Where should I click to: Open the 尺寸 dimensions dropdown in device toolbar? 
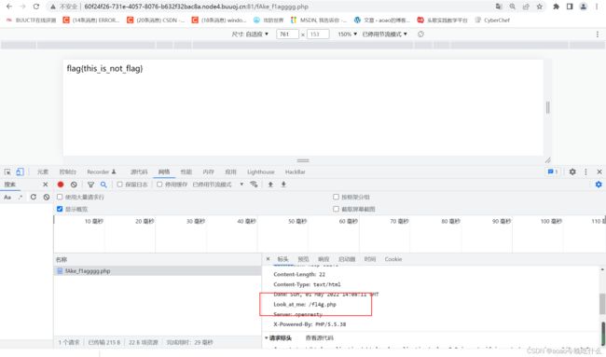pos(250,34)
